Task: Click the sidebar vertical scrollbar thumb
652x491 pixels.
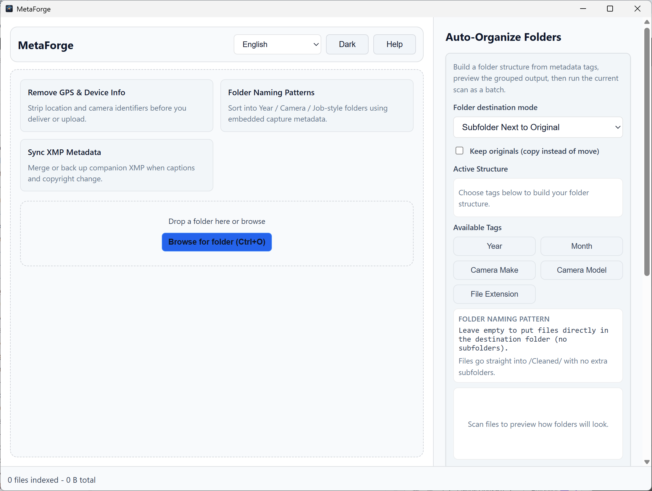Action: [647, 152]
